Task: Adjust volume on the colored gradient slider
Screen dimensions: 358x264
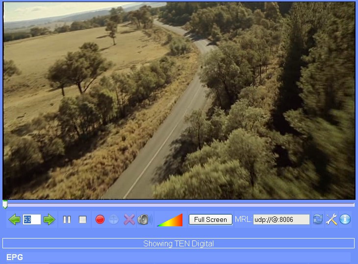Action: (x=170, y=220)
